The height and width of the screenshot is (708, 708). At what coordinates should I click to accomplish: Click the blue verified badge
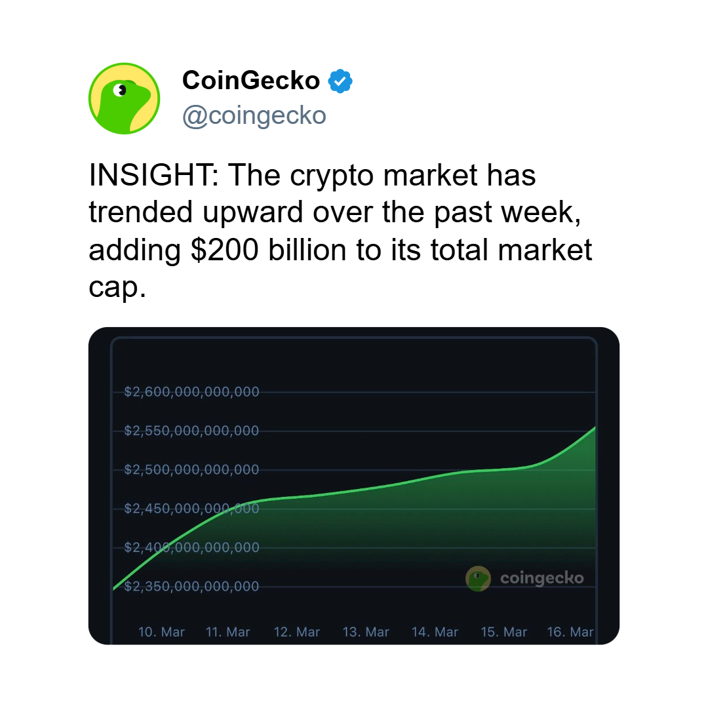tap(340, 81)
